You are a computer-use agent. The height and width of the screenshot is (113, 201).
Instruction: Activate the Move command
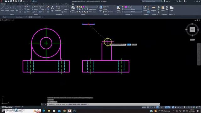(27, 7)
